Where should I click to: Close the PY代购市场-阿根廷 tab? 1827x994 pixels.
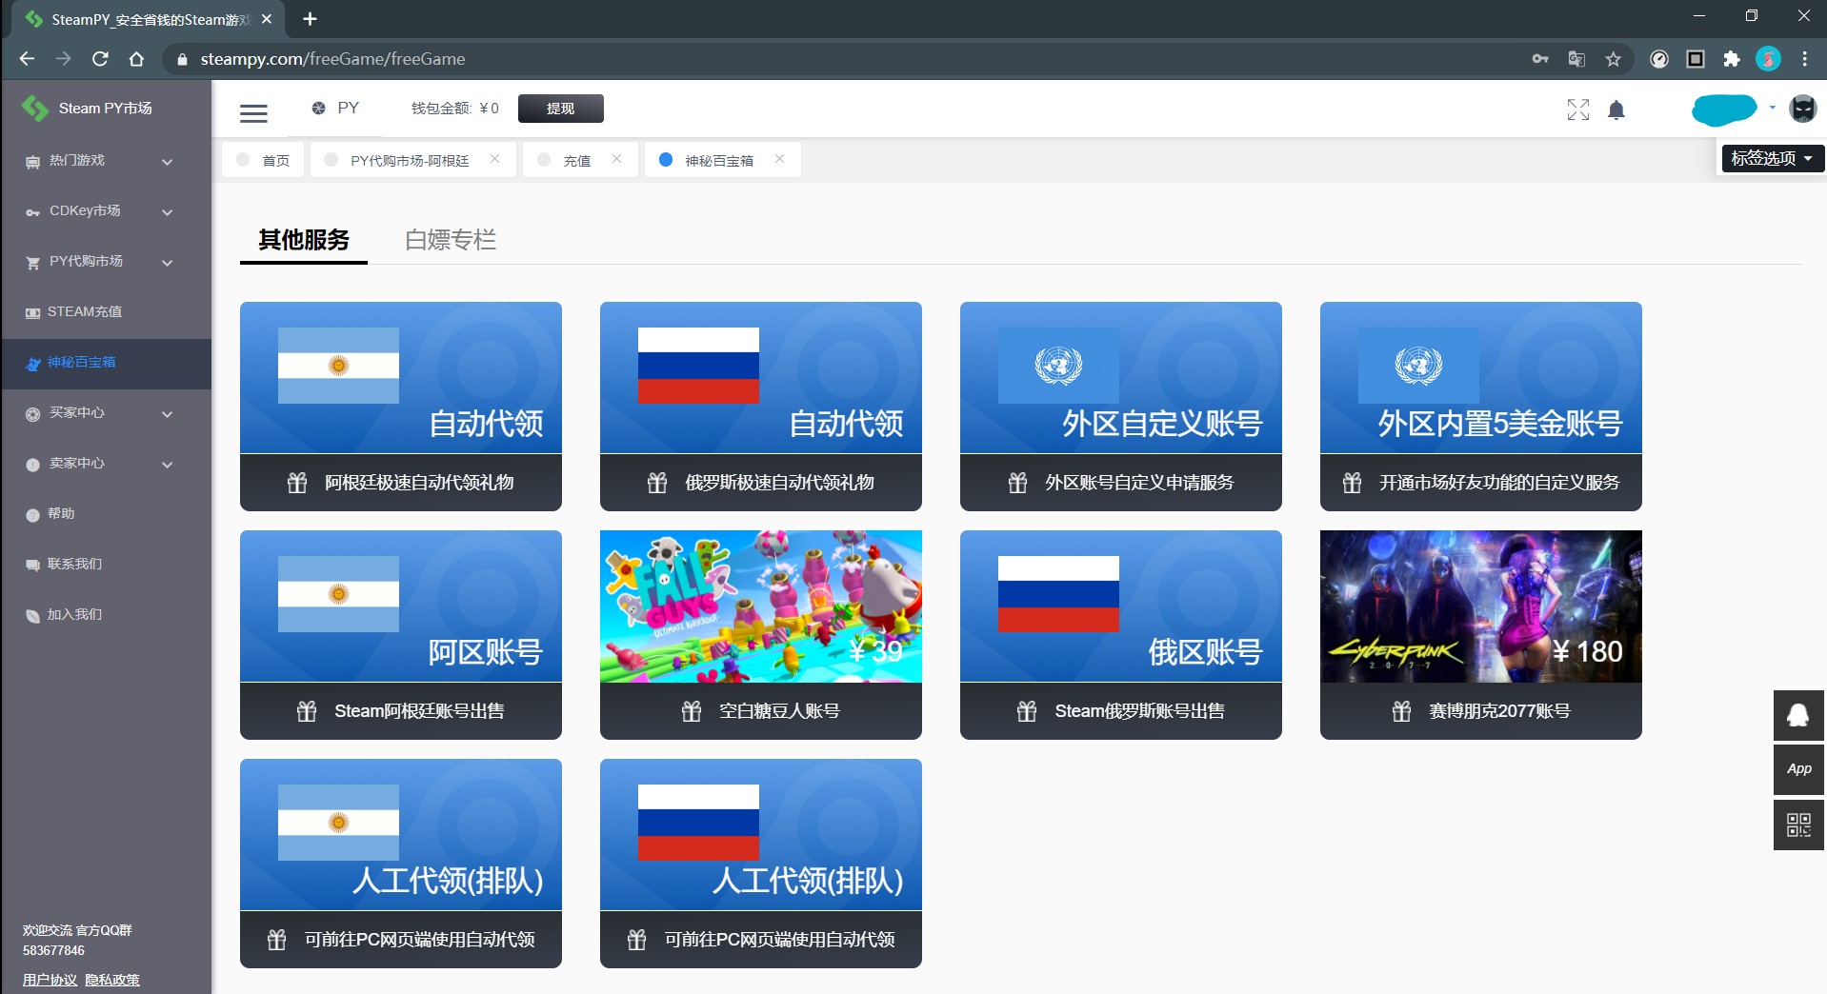point(495,159)
